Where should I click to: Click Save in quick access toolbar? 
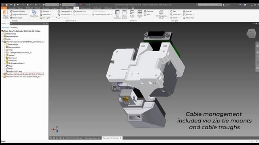click(15, 5)
